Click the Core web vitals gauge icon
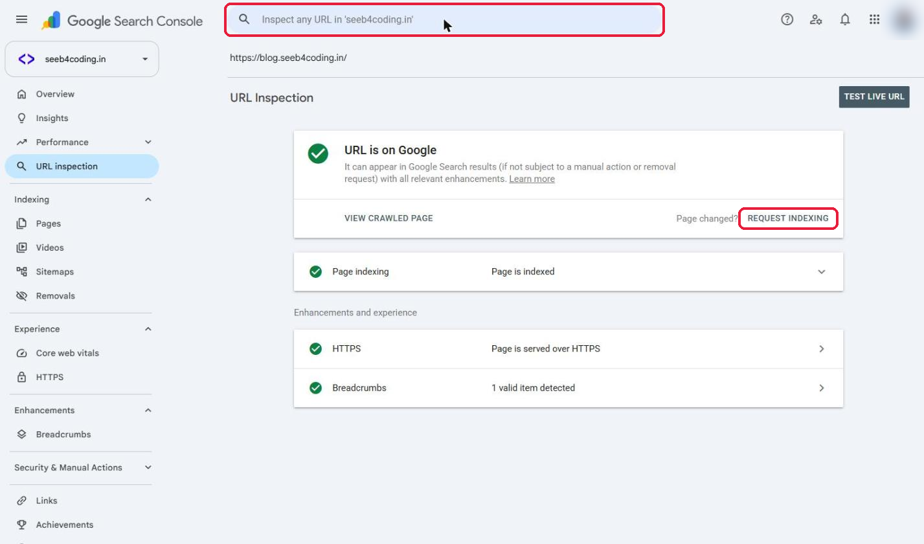Viewport: 924px width, 544px height. [22, 353]
